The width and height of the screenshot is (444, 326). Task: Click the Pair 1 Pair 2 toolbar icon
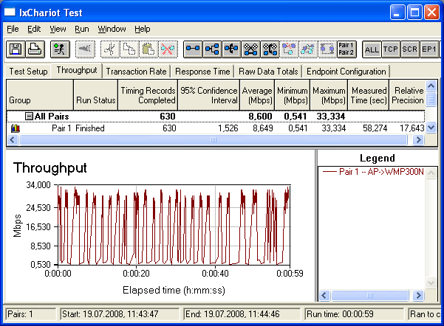(346, 49)
